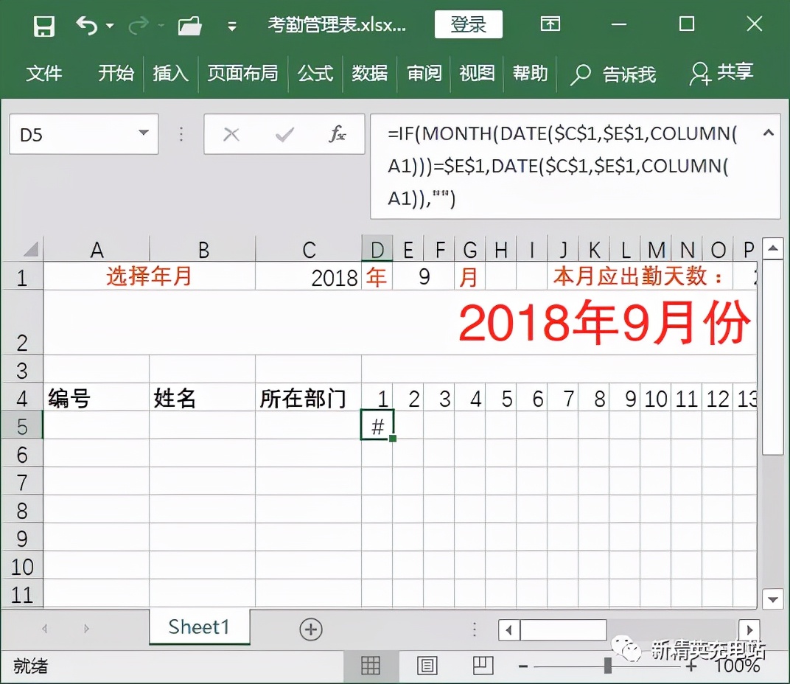Click the Save icon
This screenshot has height=684, width=790.
click(x=44, y=24)
